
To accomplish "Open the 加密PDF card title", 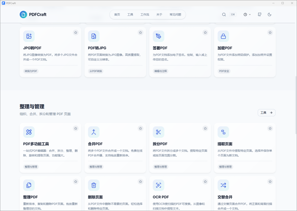I will tap(225, 48).
